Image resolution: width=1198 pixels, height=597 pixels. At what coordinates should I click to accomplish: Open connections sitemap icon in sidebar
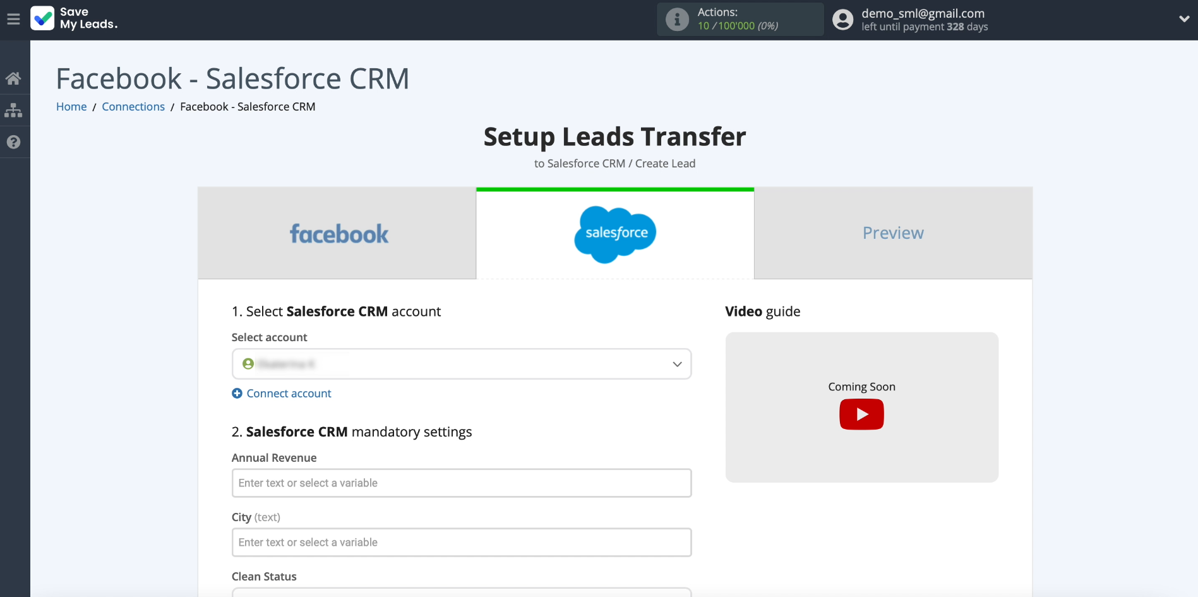tap(13, 111)
